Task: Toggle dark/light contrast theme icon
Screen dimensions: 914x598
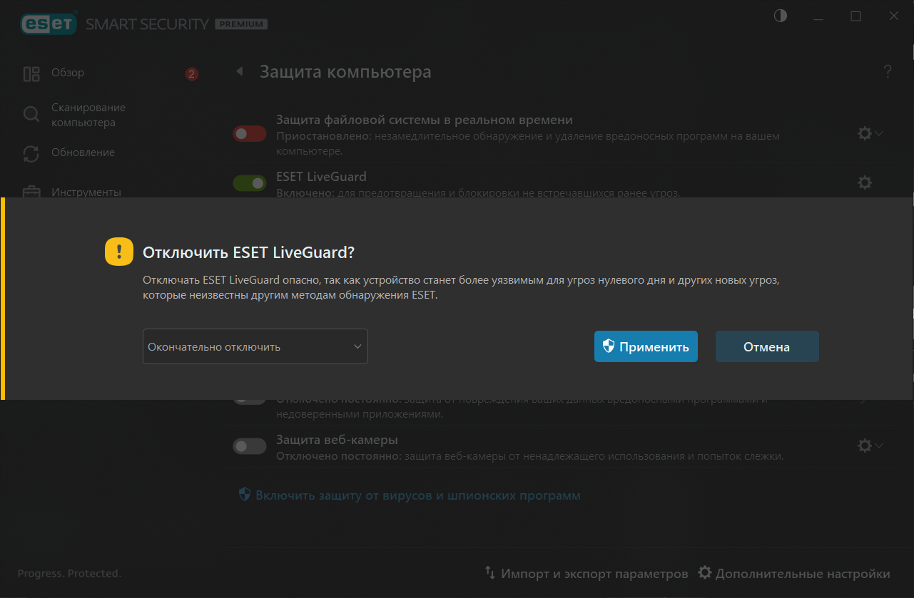Action: point(781,16)
